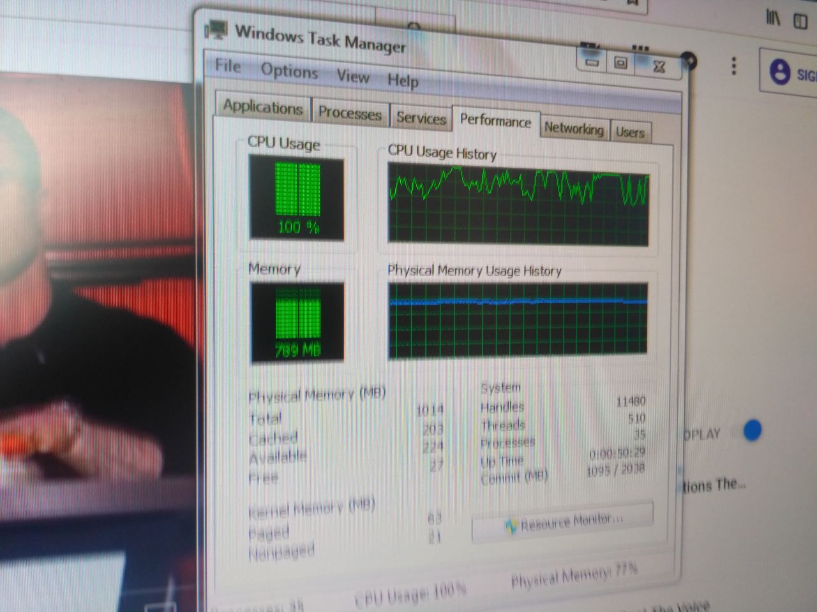Click the browser account sign-in button
Viewport: 817px width, 612px height.
[790, 72]
